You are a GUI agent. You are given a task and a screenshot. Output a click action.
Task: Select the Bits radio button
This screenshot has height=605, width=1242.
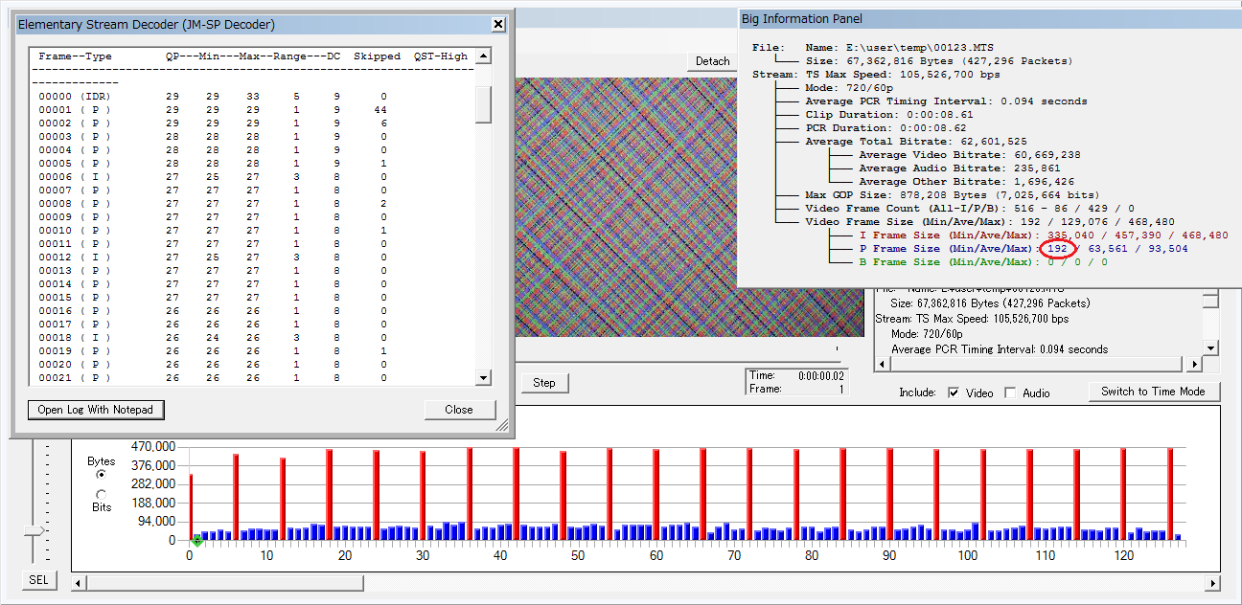pos(102,493)
